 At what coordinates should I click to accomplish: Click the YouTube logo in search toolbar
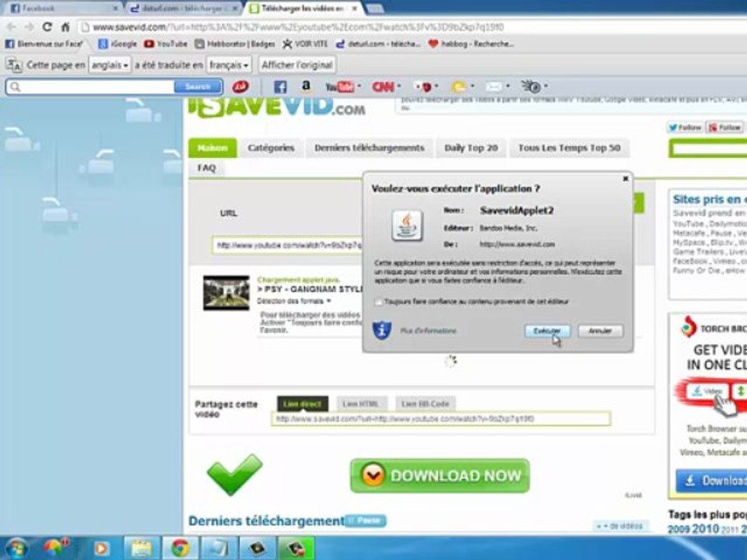coord(339,86)
